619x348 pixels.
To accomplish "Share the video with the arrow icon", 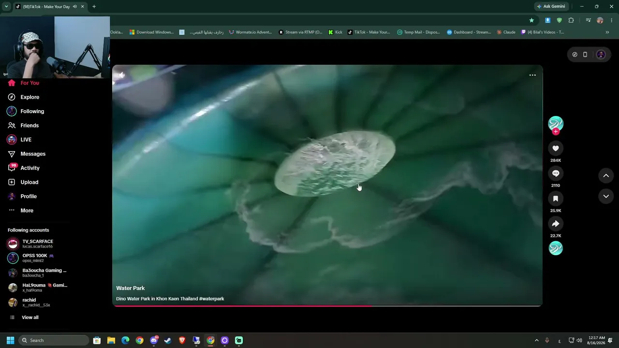I will (556, 224).
